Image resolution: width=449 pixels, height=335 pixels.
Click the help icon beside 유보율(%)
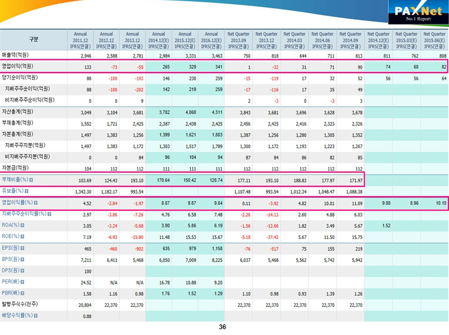pyautogui.click(x=26, y=191)
